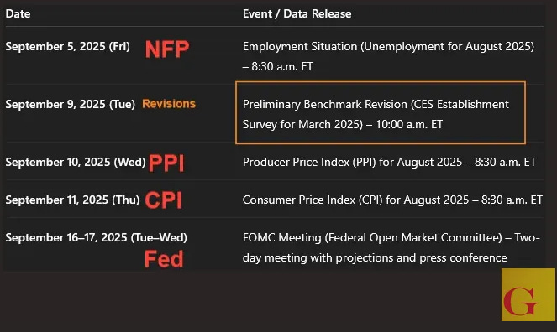Click the red CPI annotation label
The height and width of the screenshot is (332, 557).
point(164,200)
